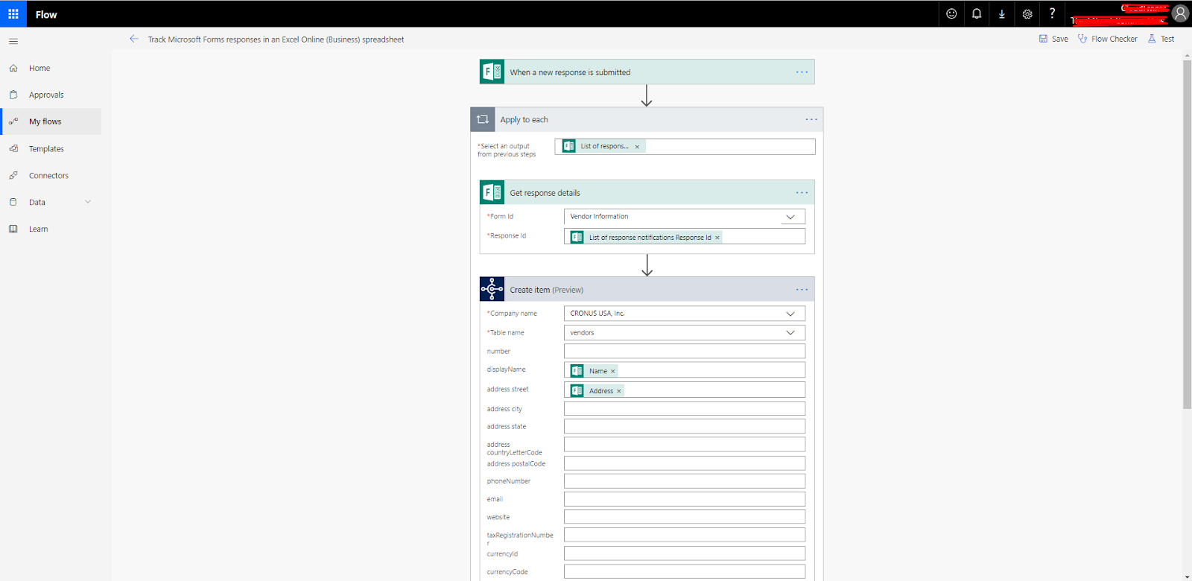The height and width of the screenshot is (581, 1192).
Task: Remove the Name token from displayName
Action: pyautogui.click(x=613, y=371)
